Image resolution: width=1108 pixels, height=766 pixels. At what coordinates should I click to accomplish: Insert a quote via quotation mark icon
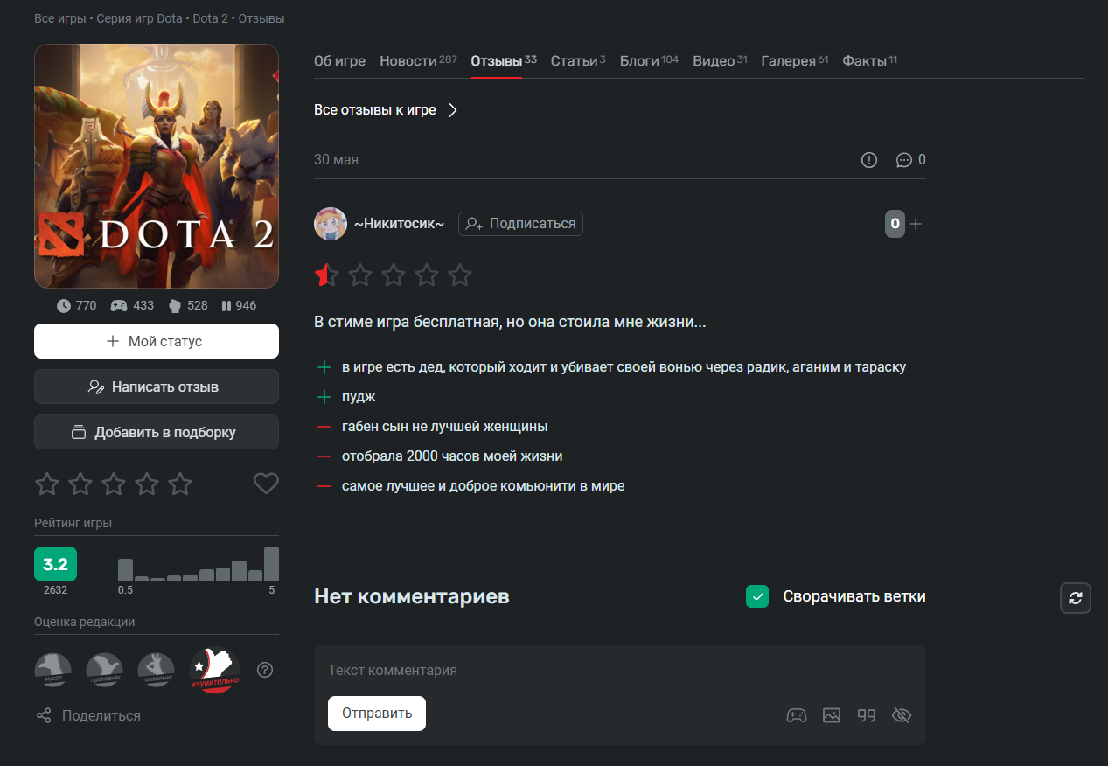(x=867, y=715)
